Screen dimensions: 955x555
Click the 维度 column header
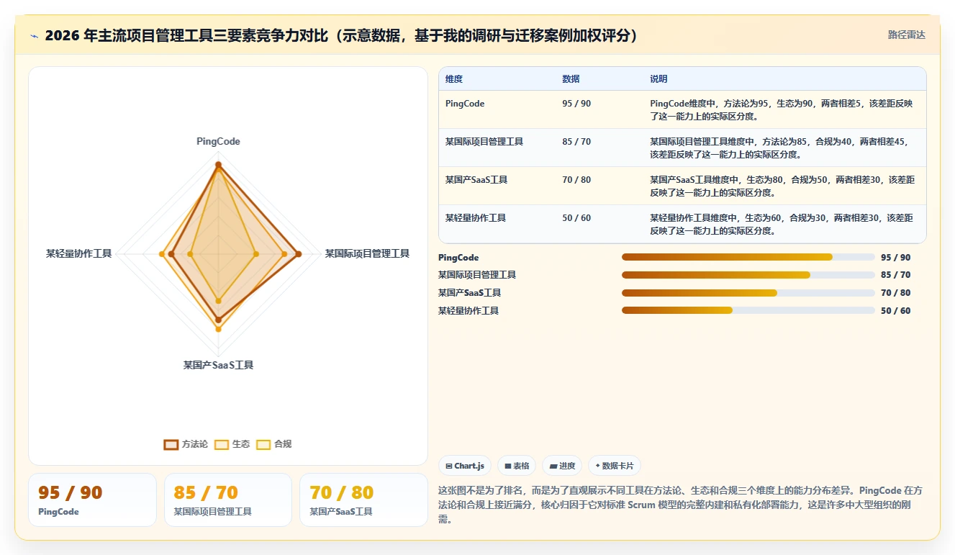pos(454,79)
